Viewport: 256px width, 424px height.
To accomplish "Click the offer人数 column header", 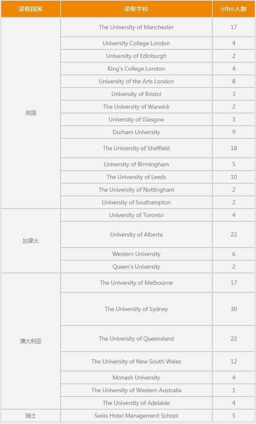I will pos(234,9).
